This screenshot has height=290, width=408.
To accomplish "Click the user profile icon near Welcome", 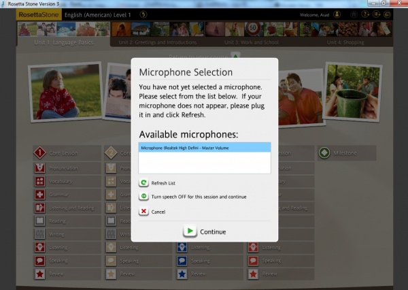I will 337,14.
